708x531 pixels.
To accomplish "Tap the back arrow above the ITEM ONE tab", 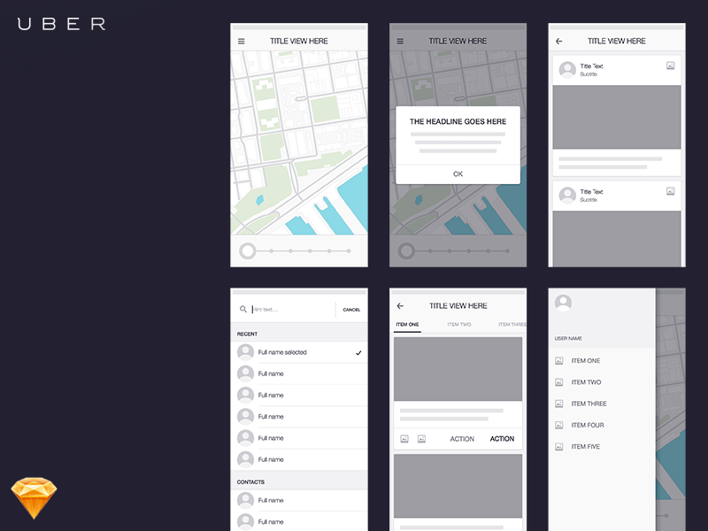I will (399, 305).
